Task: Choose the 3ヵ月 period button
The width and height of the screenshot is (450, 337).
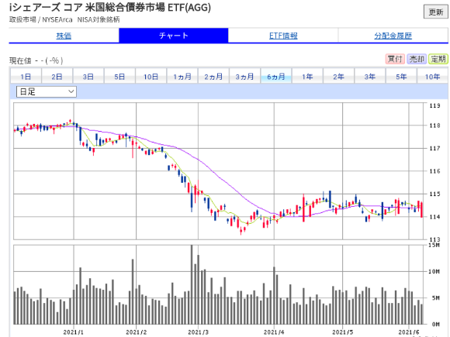Action: coord(245,77)
